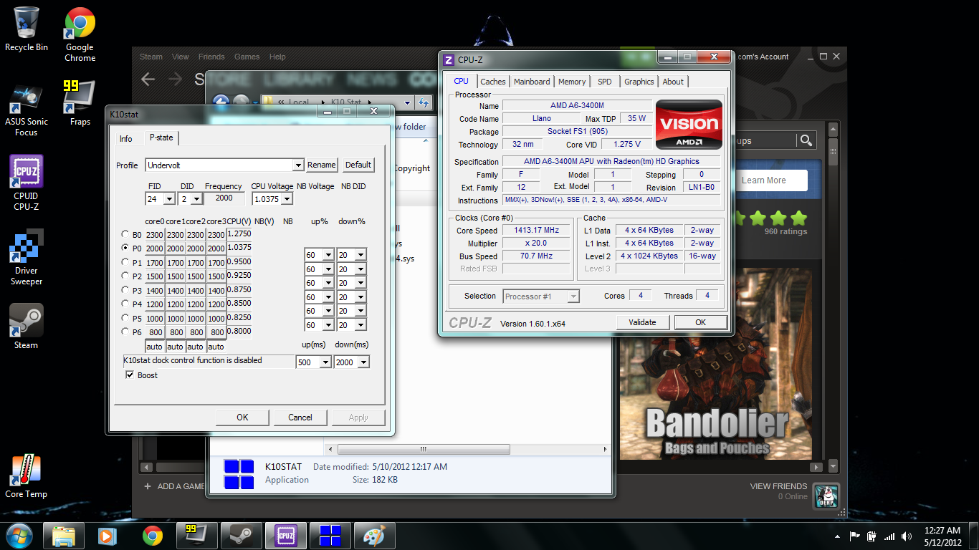Image resolution: width=979 pixels, height=550 pixels.
Task: Open Driver Sweeper desktop shortcut
Action: point(27,257)
